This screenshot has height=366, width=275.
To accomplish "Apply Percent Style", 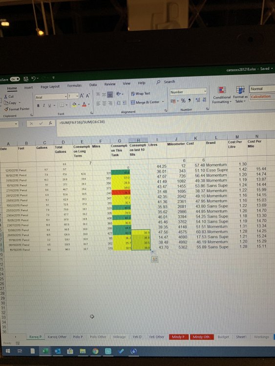I will coord(183,101).
